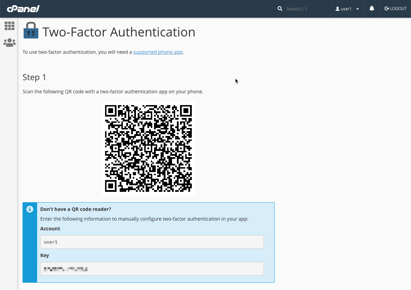Click the QR code image
The height and width of the screenshot is (290, 411).
pos(148,148)
